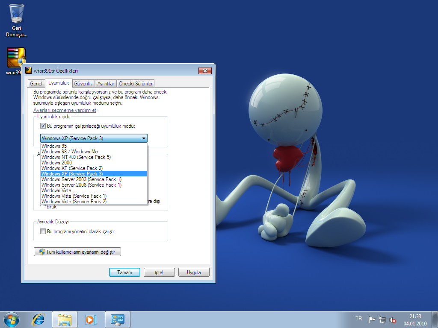This screenshot has width=438, height=328.
Task: Go to the Ayrıntılar tab
Action: point(106,84)
